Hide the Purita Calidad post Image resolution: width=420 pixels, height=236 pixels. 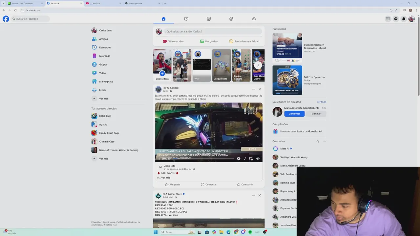coord(260,89)
